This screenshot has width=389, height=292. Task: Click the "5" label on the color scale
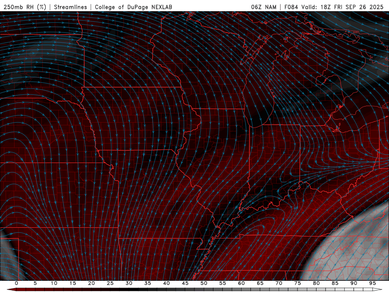tap(35, 283)
